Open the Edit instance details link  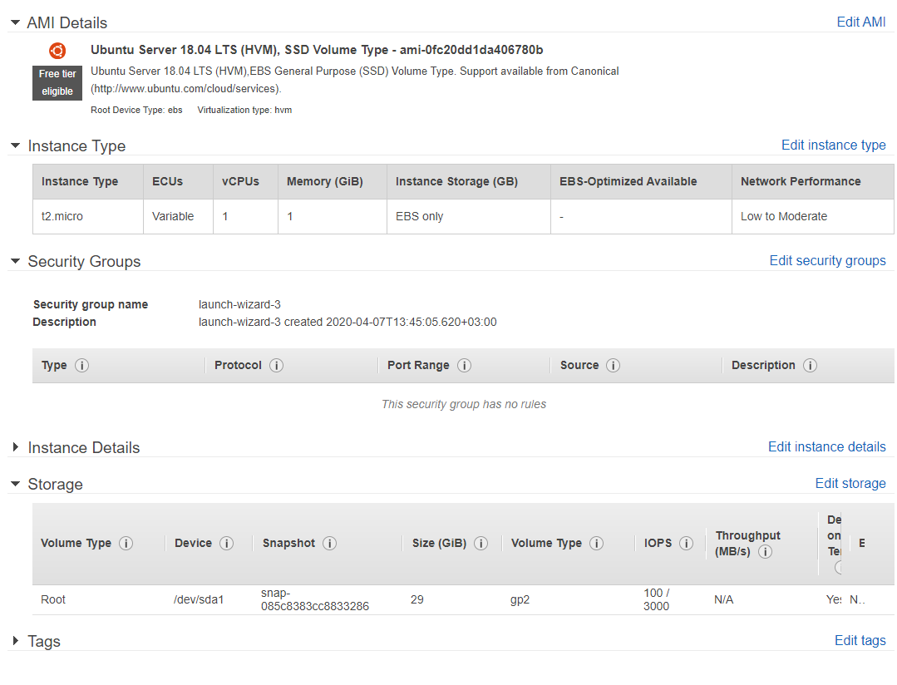[826, 446]
